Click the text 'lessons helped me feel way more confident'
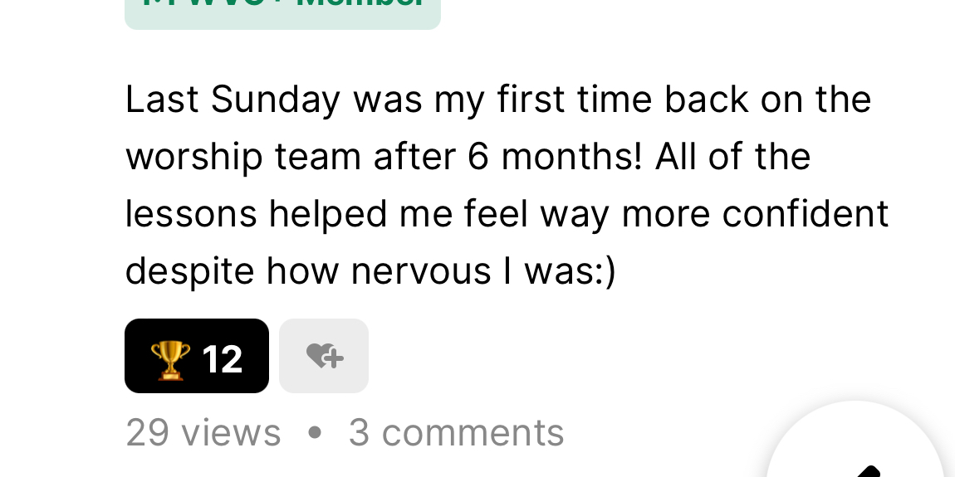This screenshot has width=955, height=477. point(507,214)
